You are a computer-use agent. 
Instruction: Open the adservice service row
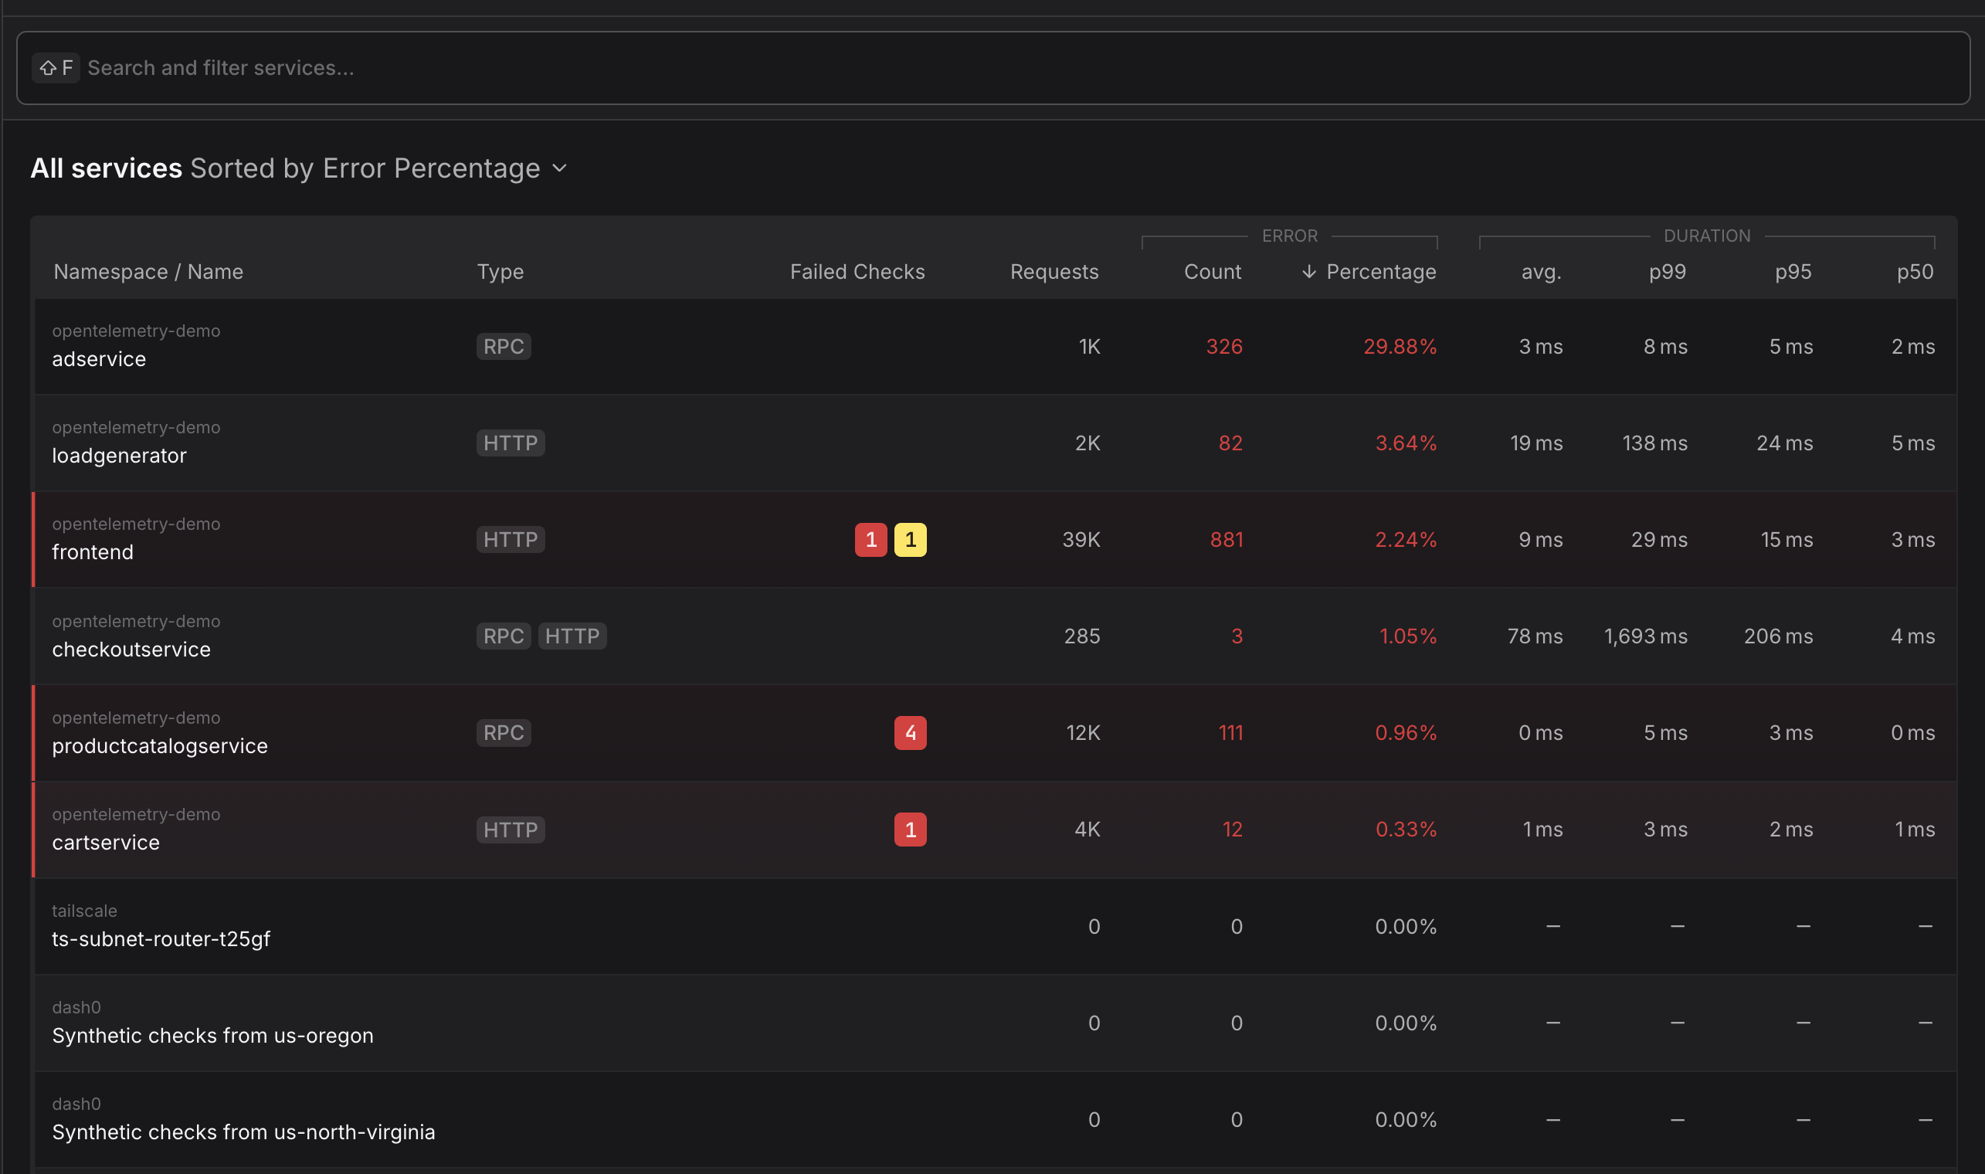(x=99, y=359)
